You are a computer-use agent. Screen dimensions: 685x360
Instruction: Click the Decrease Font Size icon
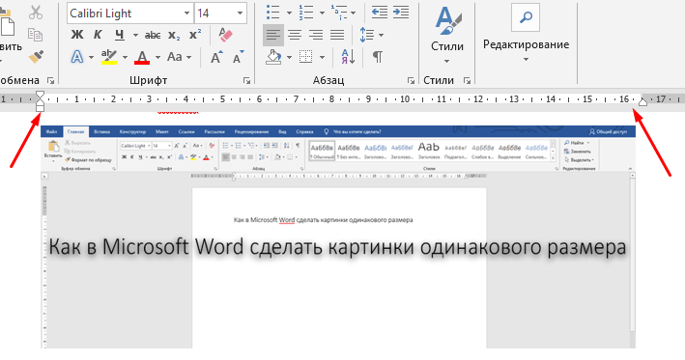click(238, 57)
